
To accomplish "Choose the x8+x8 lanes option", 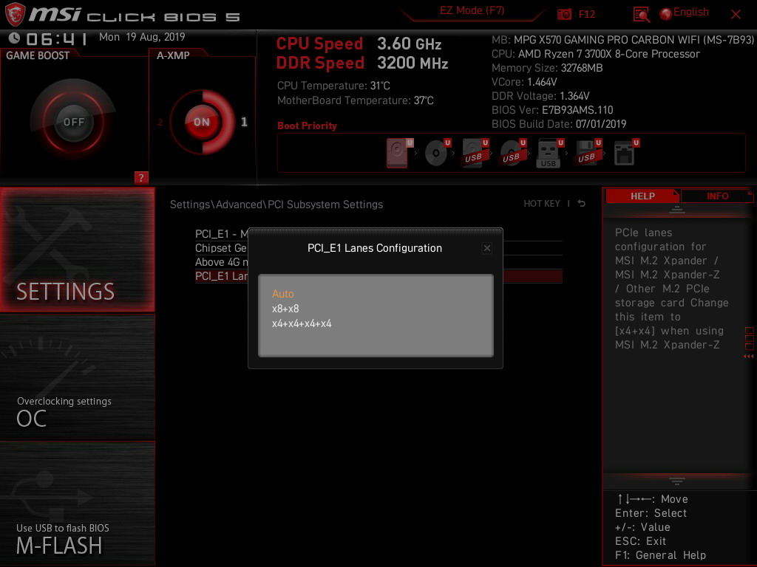I will (285, 309).
